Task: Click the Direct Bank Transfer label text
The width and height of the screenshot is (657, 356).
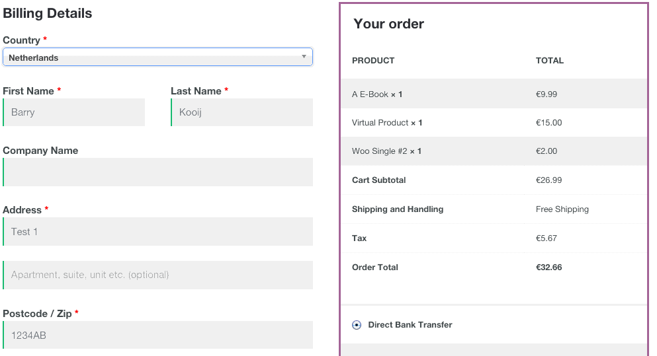Action: tap(410, 325)
